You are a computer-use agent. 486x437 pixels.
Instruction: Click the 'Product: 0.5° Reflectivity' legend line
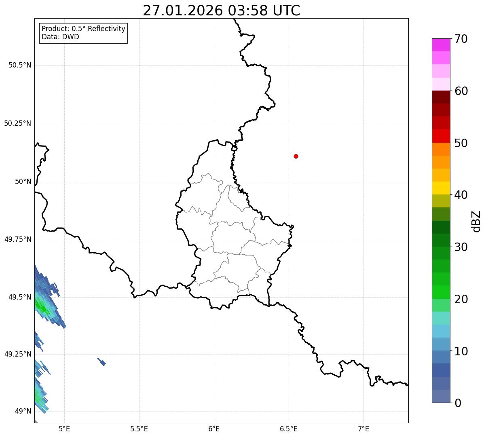pos(83,29)
